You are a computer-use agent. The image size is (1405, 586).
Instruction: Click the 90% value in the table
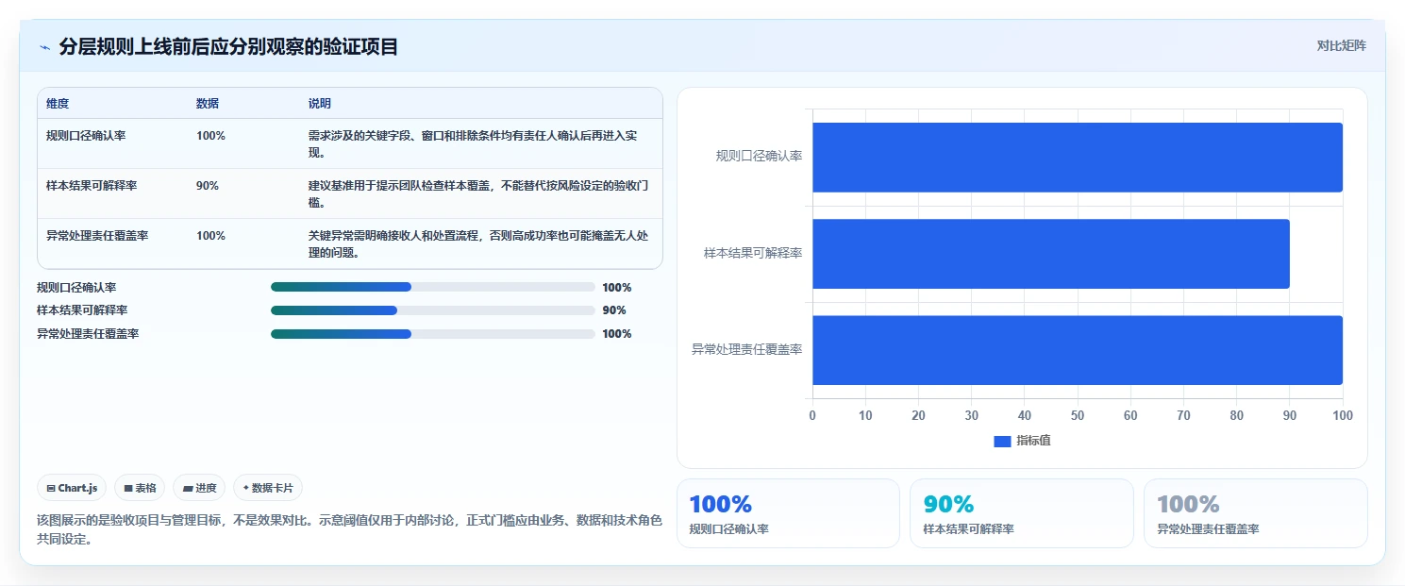coord(208,186)
